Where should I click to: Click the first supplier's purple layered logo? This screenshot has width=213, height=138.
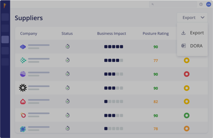23,47
